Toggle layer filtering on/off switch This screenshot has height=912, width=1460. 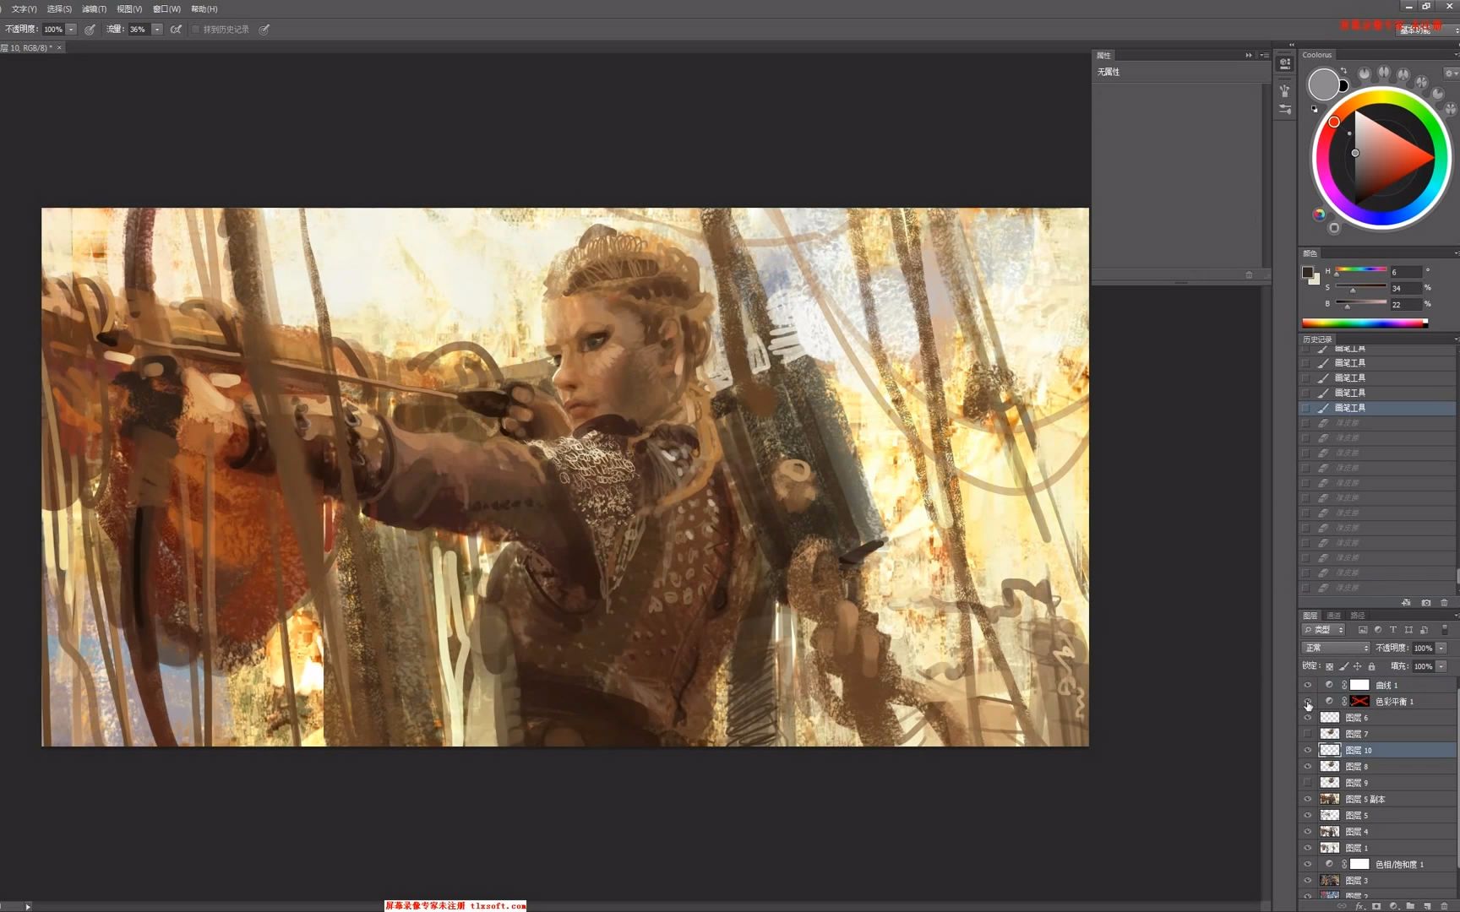click(1445, 630)
